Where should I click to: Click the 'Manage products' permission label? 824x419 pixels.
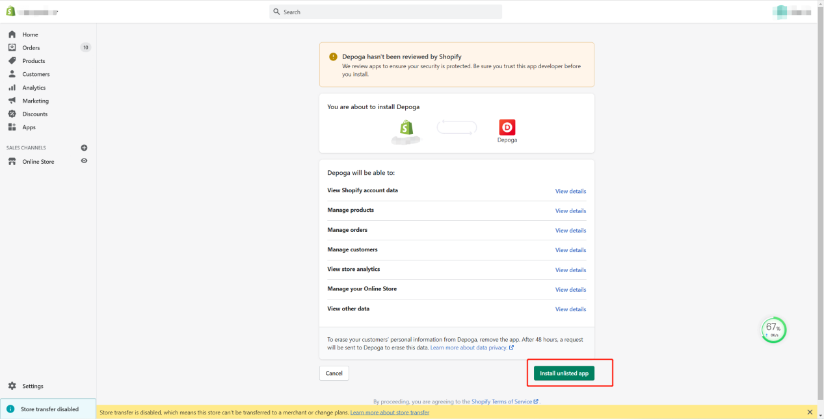click(351, 210)
